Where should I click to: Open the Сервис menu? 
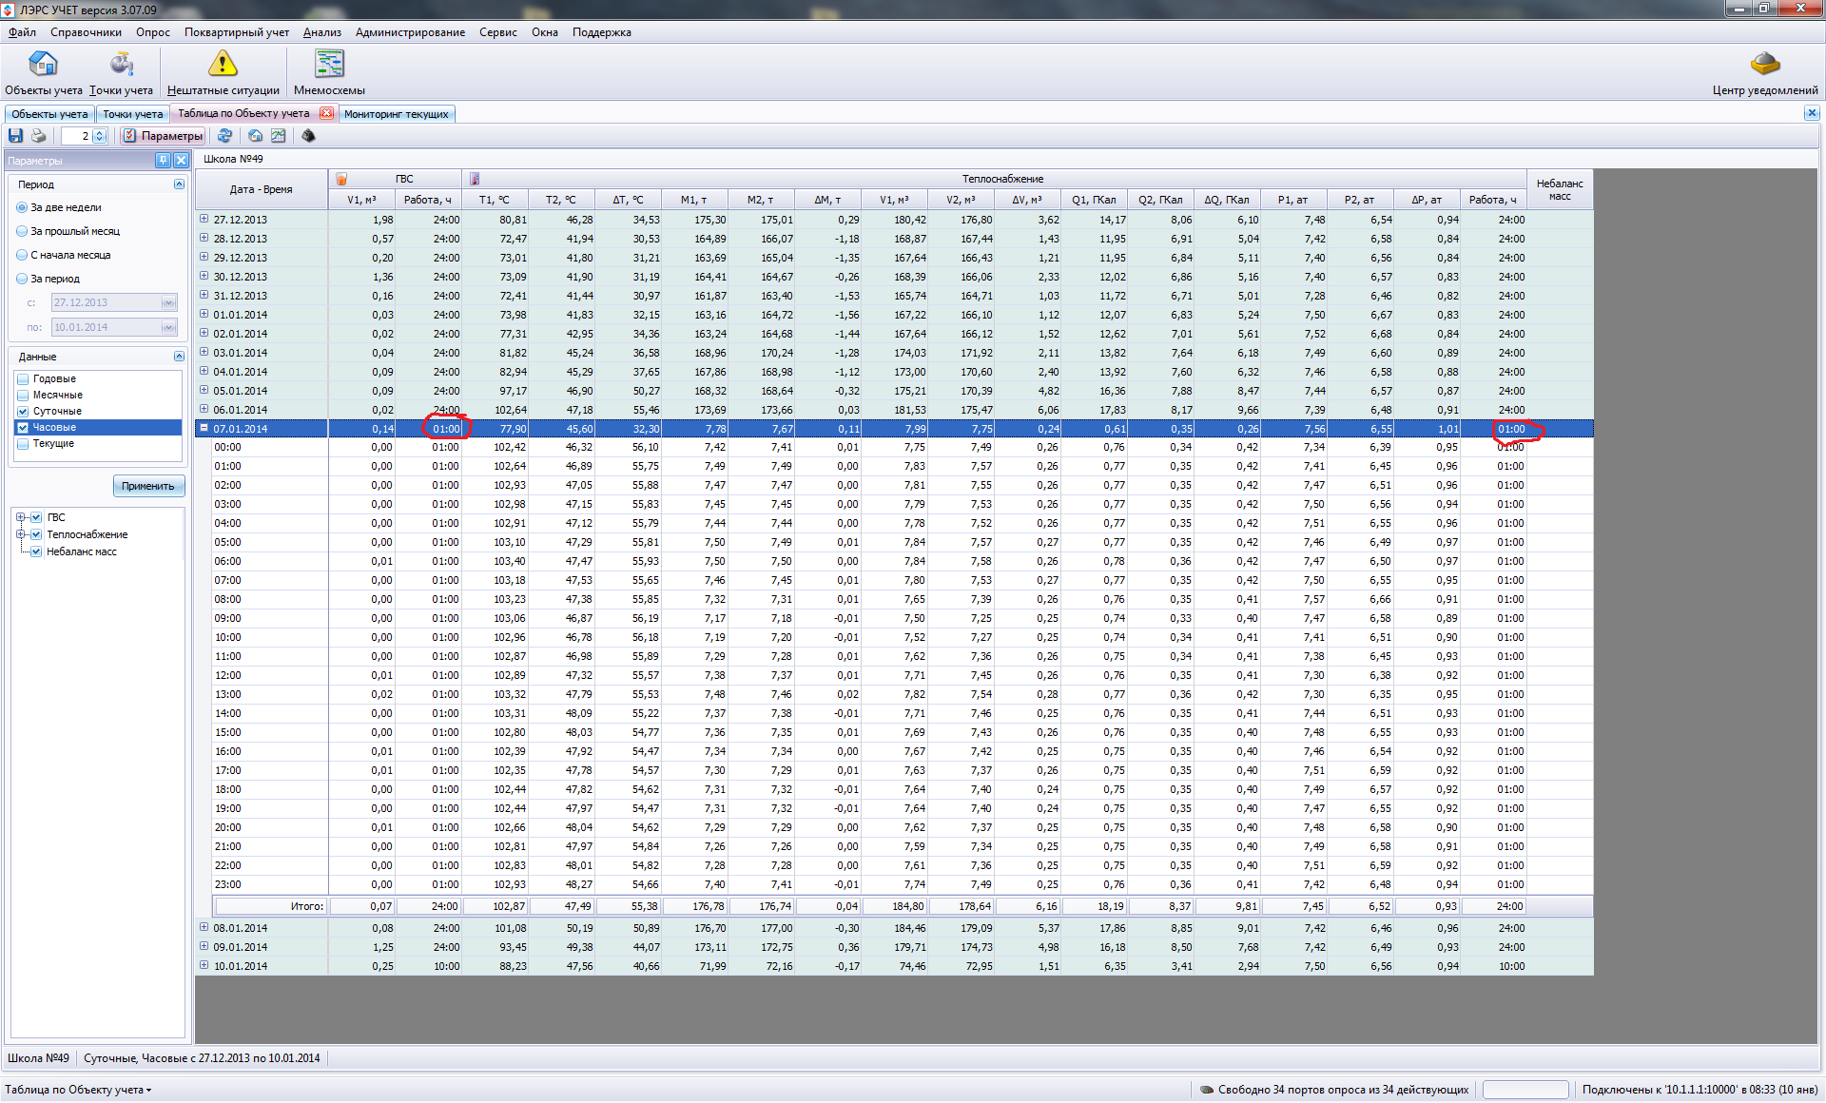click(x=498, y=32)
